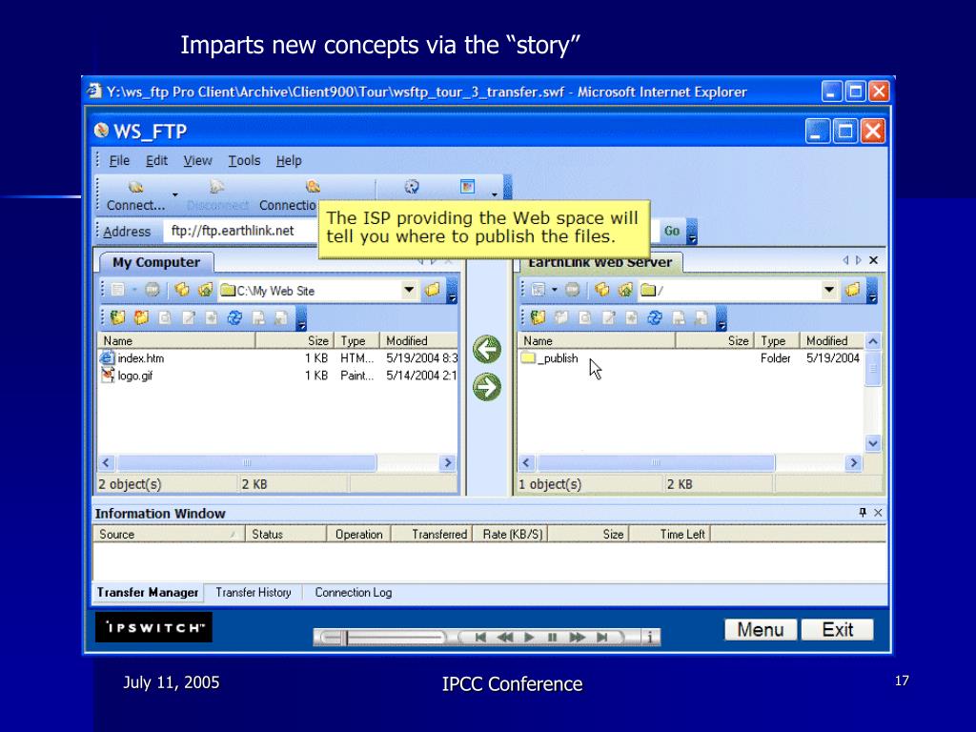976x732 pixels.
Task: Click the EarthLink pane scroll down arrow
Action: 873,443
